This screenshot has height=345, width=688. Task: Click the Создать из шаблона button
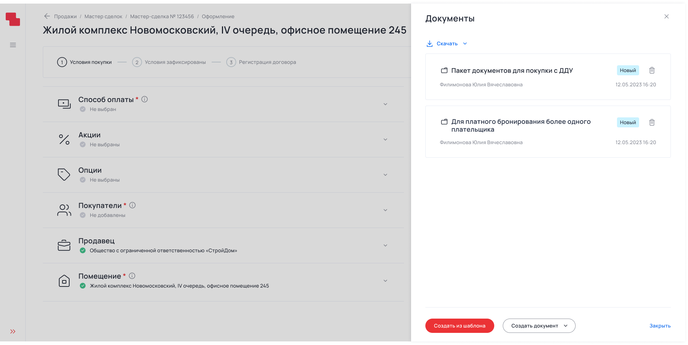(x=460, y=325)
